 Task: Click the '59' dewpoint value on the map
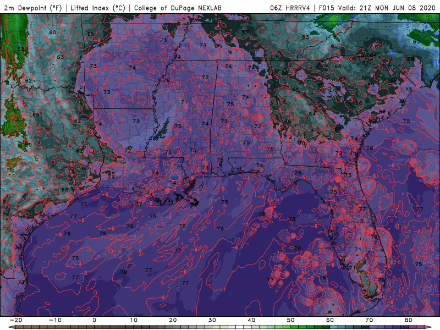point(29,145)
